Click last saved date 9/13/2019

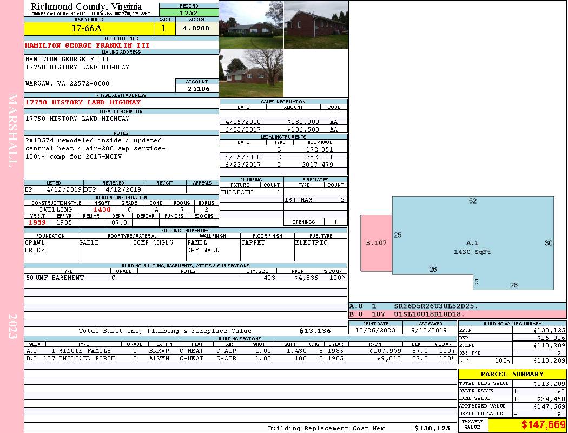pyautogui.click(x=430, y=330)
